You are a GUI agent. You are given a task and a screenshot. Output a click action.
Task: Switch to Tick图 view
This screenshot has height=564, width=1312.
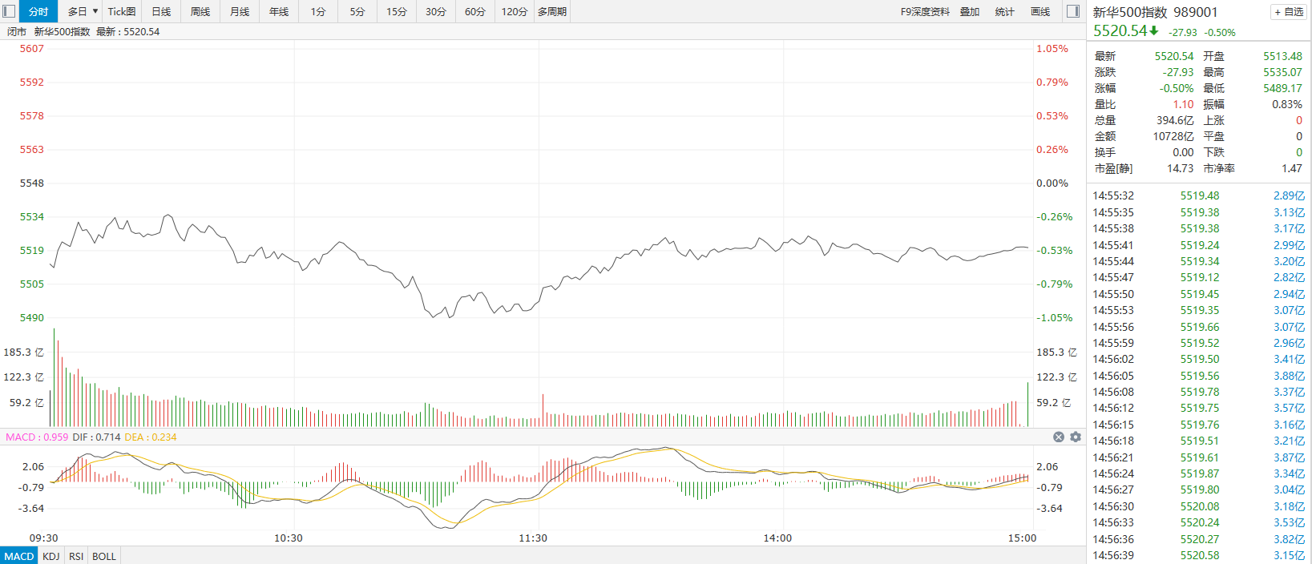[x=122, y=11]
